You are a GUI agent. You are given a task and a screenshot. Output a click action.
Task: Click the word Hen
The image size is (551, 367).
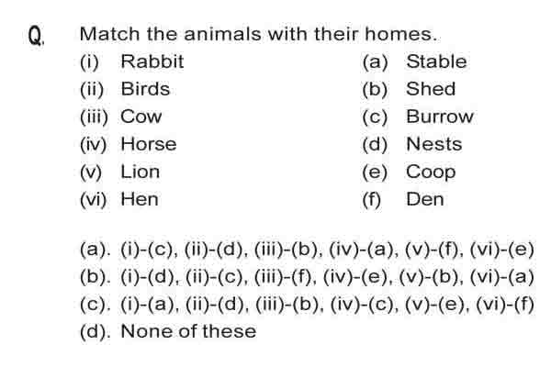(x=140, y=199)
